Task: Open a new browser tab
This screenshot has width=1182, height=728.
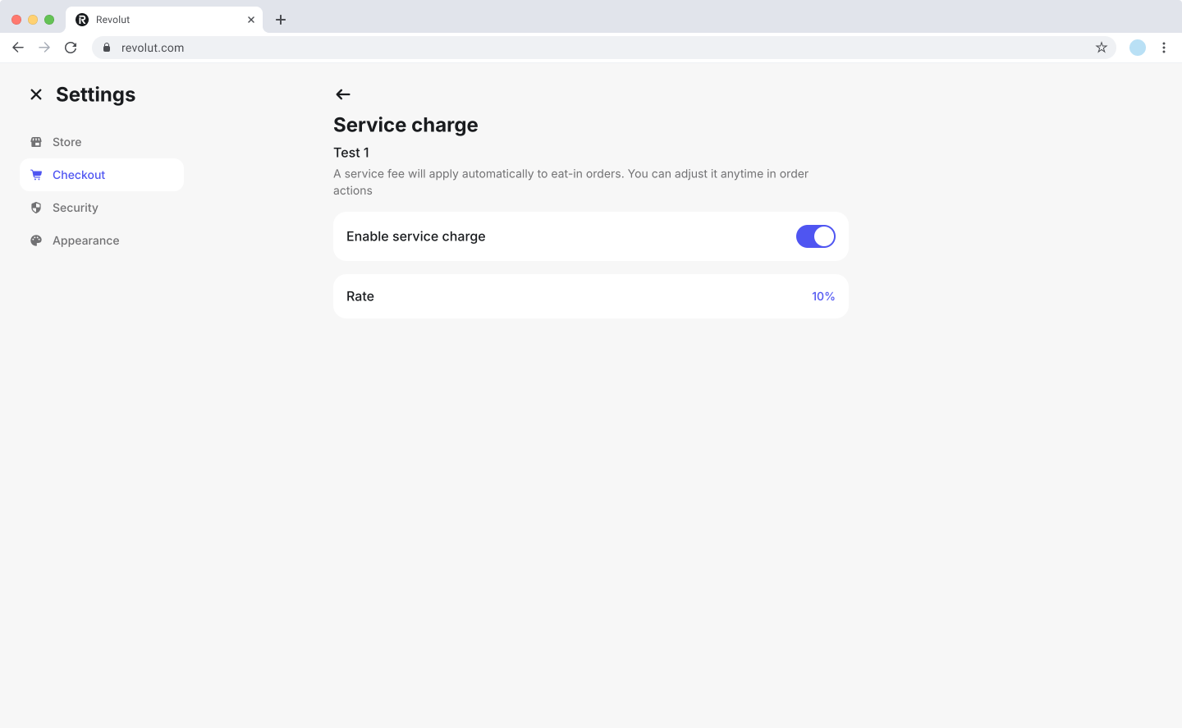Action: pos(281,20)
